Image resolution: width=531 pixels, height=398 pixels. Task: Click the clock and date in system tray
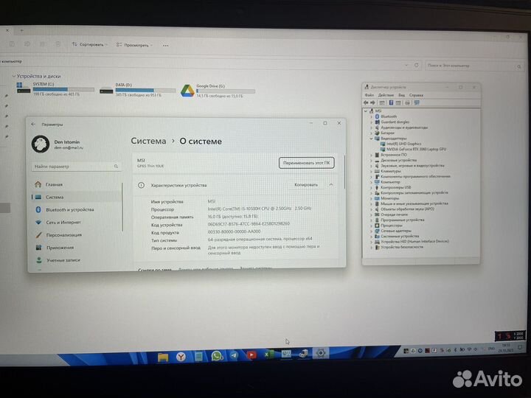point(506,348)
